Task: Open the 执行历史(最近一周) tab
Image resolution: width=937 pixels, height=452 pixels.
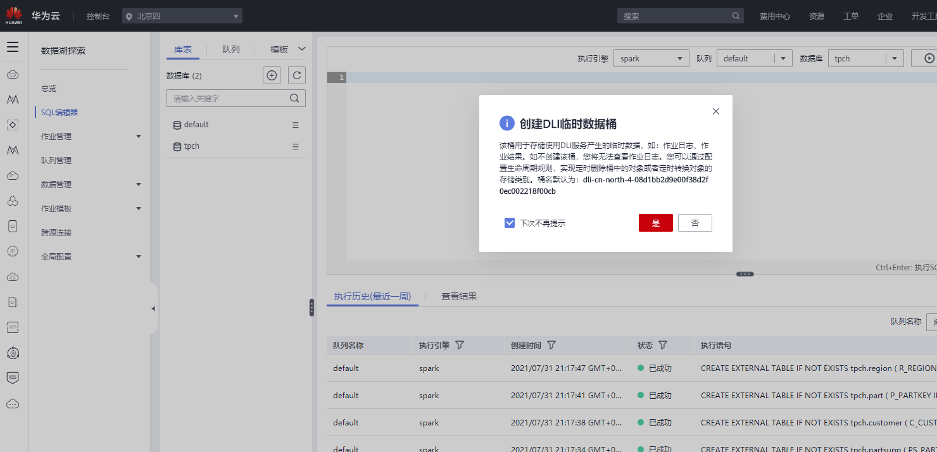Action: click(x=372, y=296)
